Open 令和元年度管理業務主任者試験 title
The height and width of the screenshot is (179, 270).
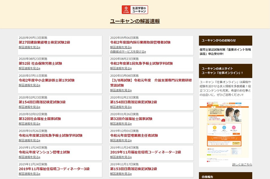134,135
